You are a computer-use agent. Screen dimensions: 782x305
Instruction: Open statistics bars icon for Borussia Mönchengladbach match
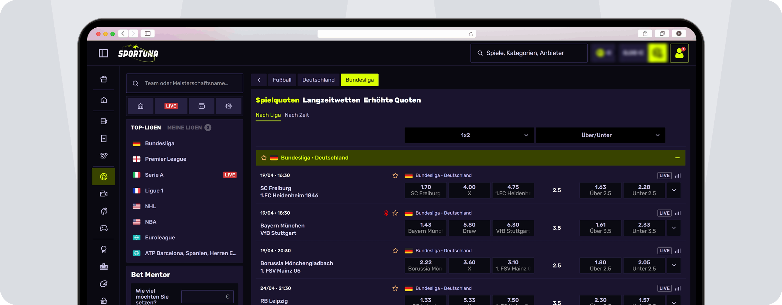coord(678,251)
